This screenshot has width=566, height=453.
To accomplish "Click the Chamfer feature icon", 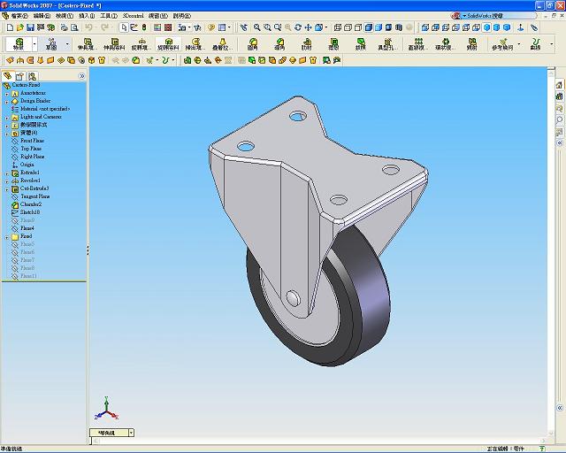I will coord(279,44).
